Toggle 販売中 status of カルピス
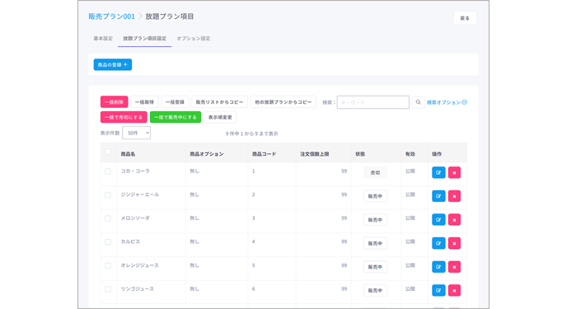 click(375, 243)
